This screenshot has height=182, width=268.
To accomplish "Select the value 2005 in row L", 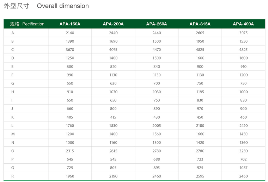I will (x=157, y=126).
